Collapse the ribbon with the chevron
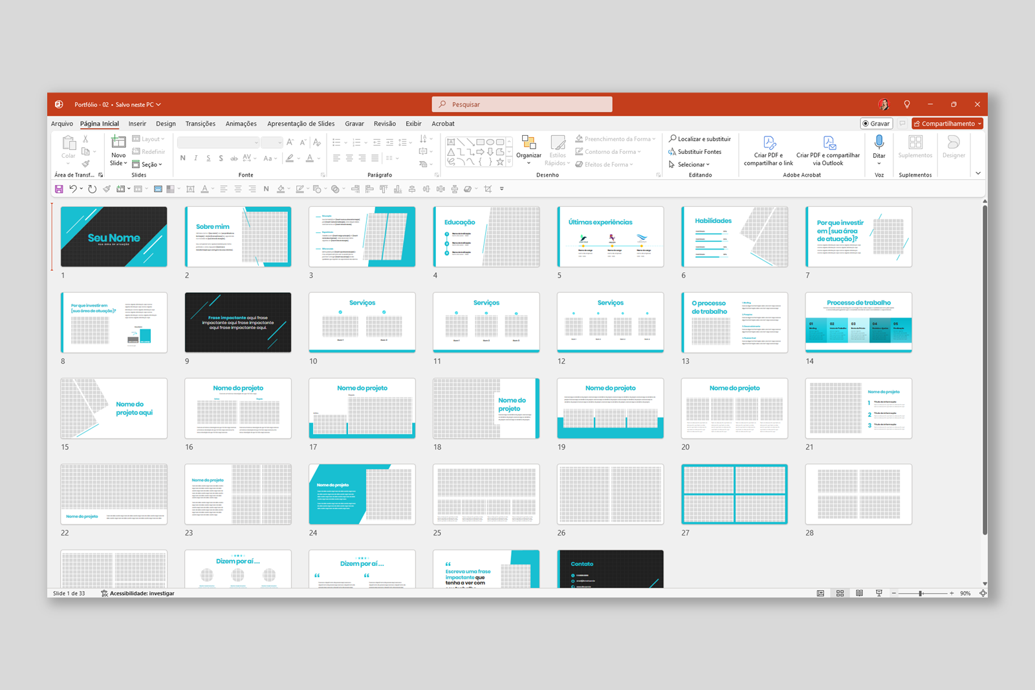 coord(977,173)
